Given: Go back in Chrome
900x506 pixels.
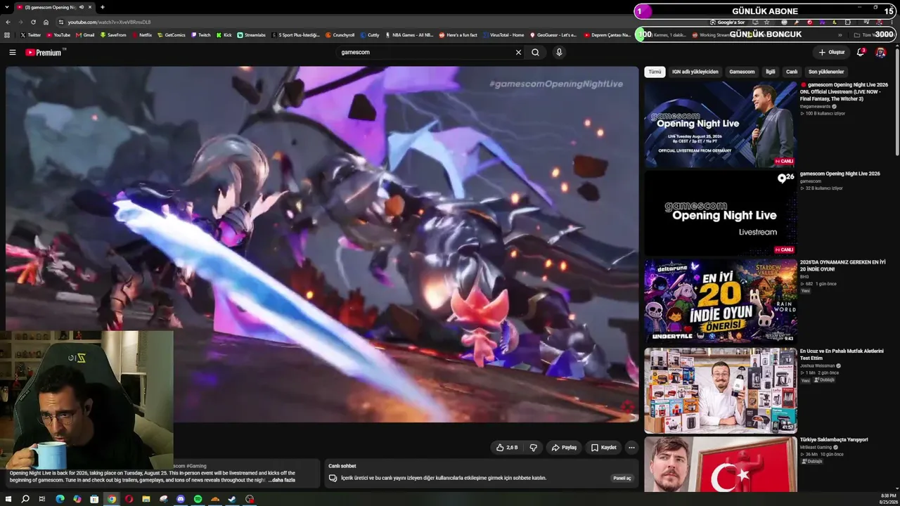Looking at the screenshot, I should coord(8,22).
